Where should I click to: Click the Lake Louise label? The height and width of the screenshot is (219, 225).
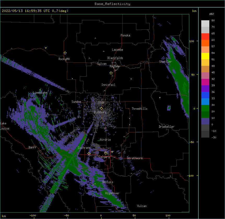pos(5,126)
